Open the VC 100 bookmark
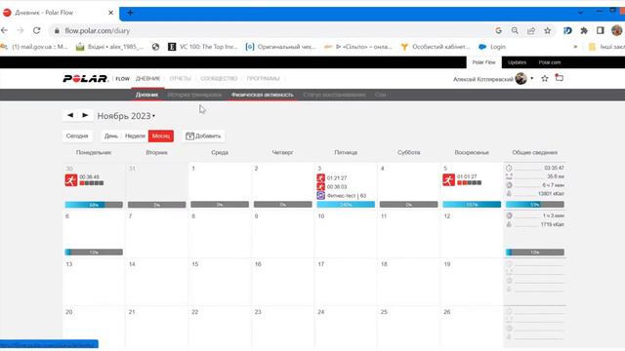The image size is (625, 351). [x=203, y=47]
